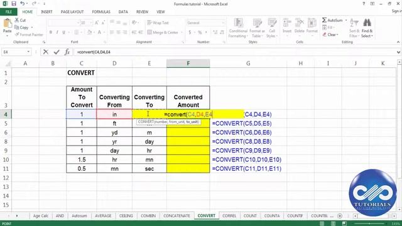Open the Paste options dropdown arrow
The width and height of the screenshot is (402, 226).
point(7,36)
